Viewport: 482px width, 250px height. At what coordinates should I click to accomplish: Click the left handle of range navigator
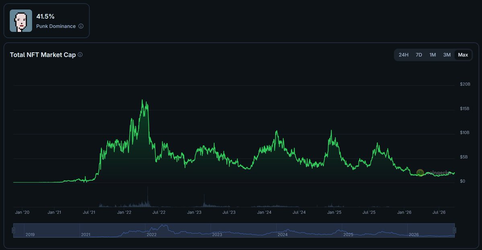(x=13, y=230)
